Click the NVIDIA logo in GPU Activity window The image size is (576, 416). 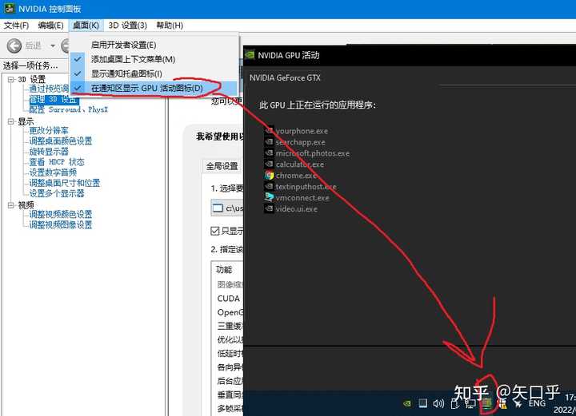tap(250, 55)
